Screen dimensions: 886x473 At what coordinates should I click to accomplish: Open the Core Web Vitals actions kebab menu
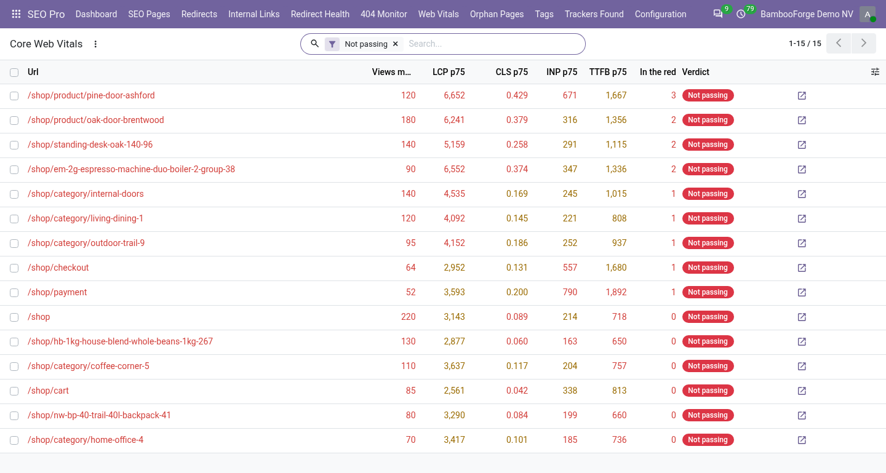(x=95, y=44)
